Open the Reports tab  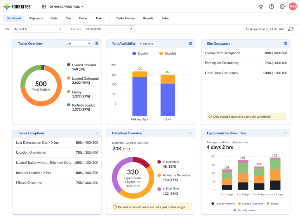[x=148, y=18]
